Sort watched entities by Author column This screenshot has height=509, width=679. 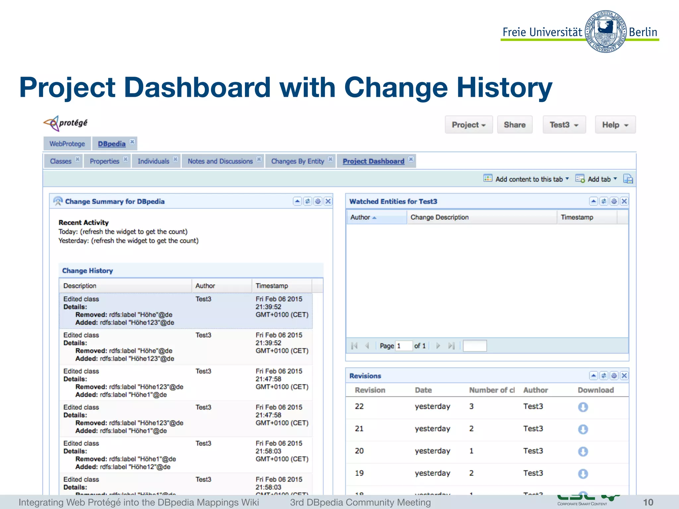pos(377,217)
